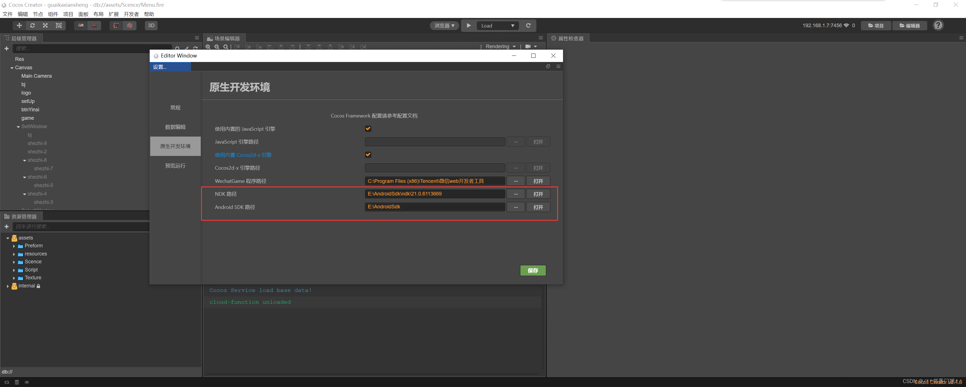The height and width of the screenshot is (387, 966).
Task: Click the green 保存 button
Action: 532,271
